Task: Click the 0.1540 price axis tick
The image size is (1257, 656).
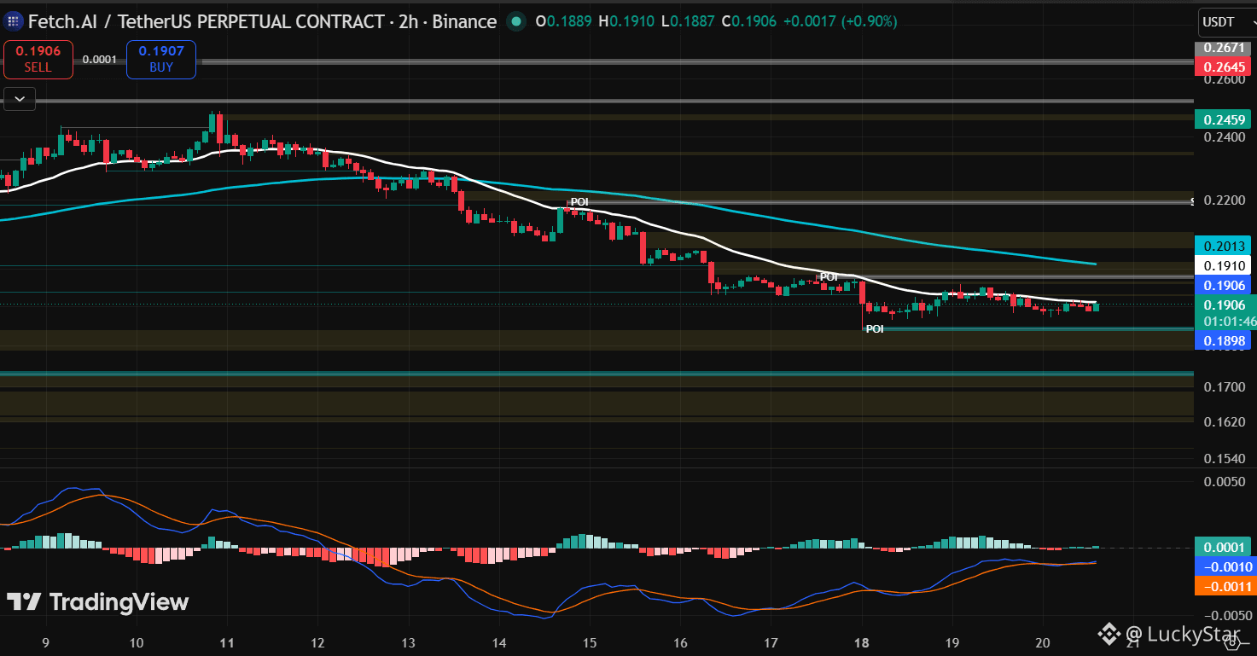Action: (x=1225, y=458)
